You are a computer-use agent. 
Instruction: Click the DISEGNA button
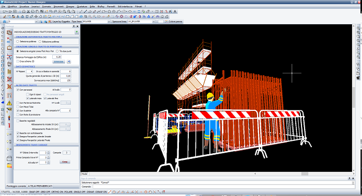click(x=58, y=62)
